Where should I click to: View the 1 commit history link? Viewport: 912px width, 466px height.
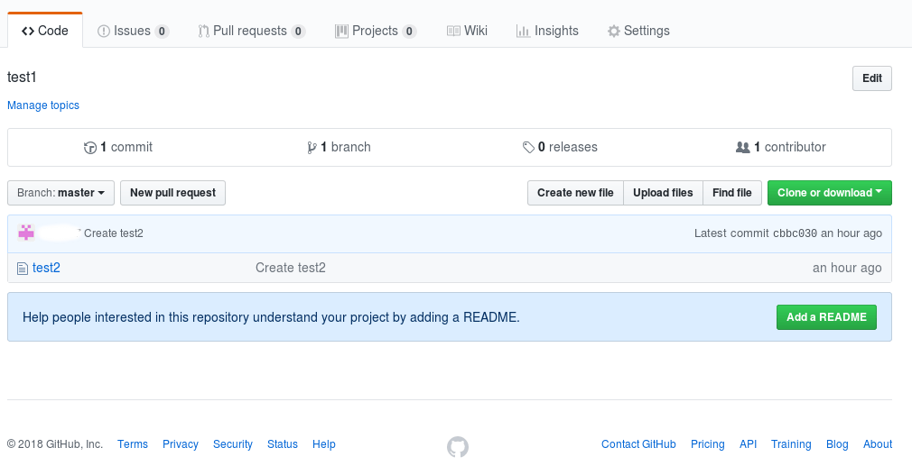coord(118,148)
